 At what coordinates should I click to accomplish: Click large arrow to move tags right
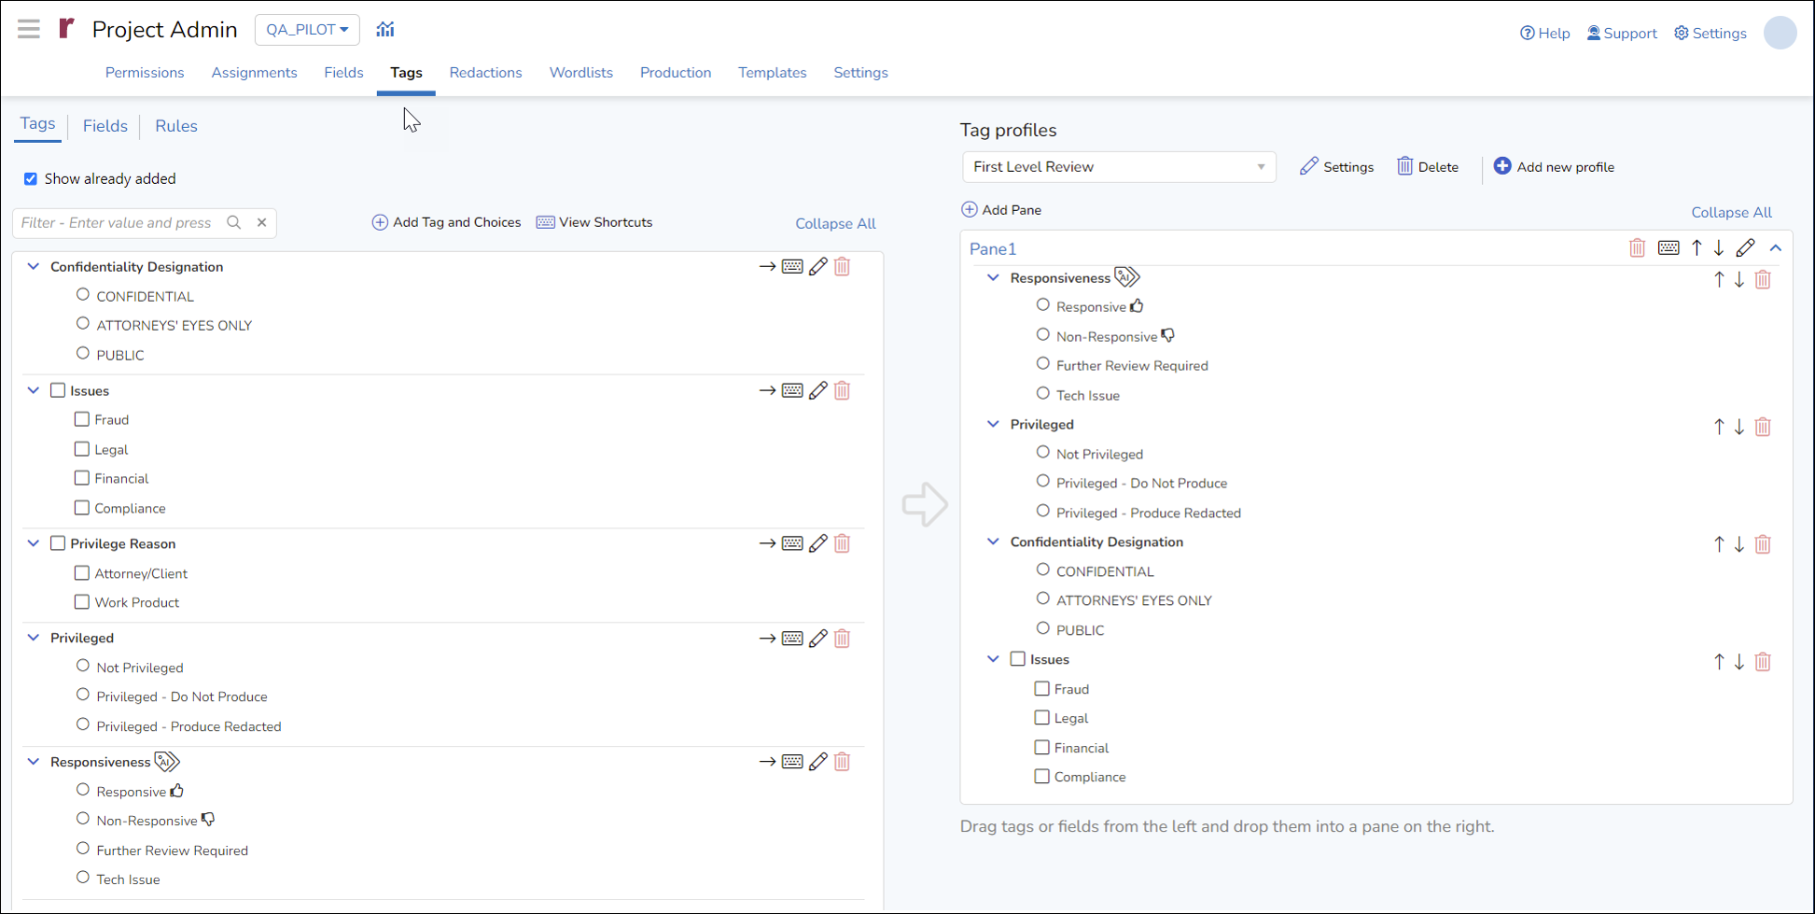tap(925, 504)
